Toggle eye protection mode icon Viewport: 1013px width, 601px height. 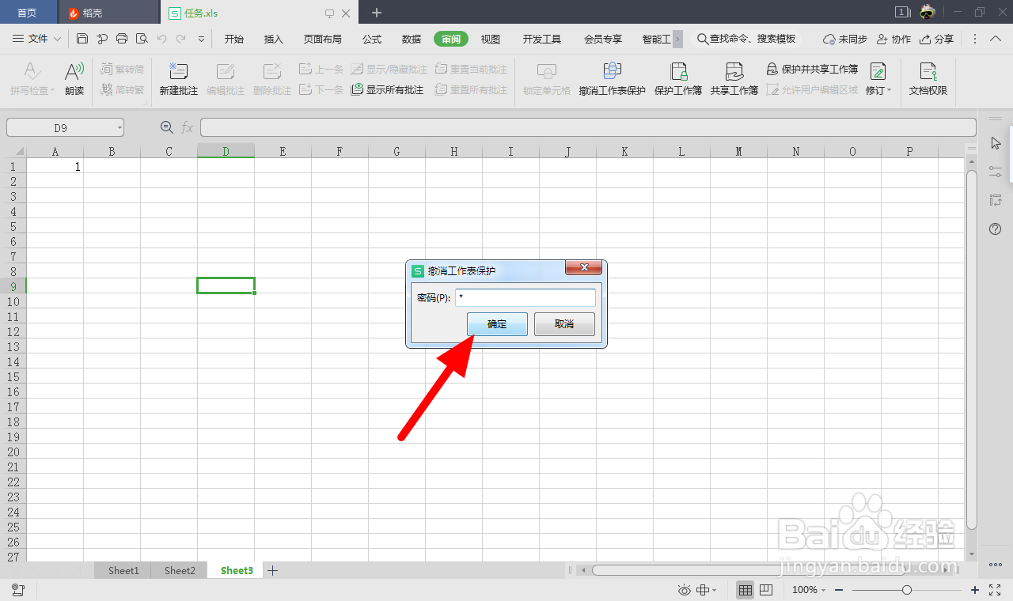click(x=685, y=590)
